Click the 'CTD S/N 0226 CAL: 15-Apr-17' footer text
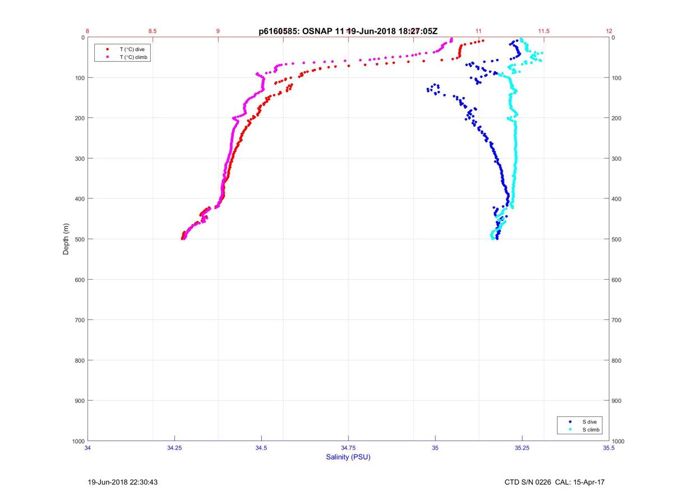673x496 pixels. click(554, 482)
